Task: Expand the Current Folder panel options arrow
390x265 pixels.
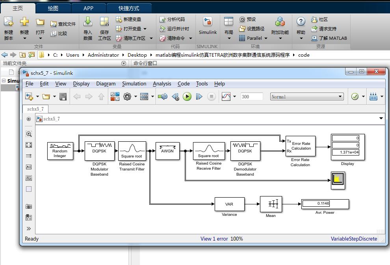Action: pyautogui.click(x=124, y=63)
